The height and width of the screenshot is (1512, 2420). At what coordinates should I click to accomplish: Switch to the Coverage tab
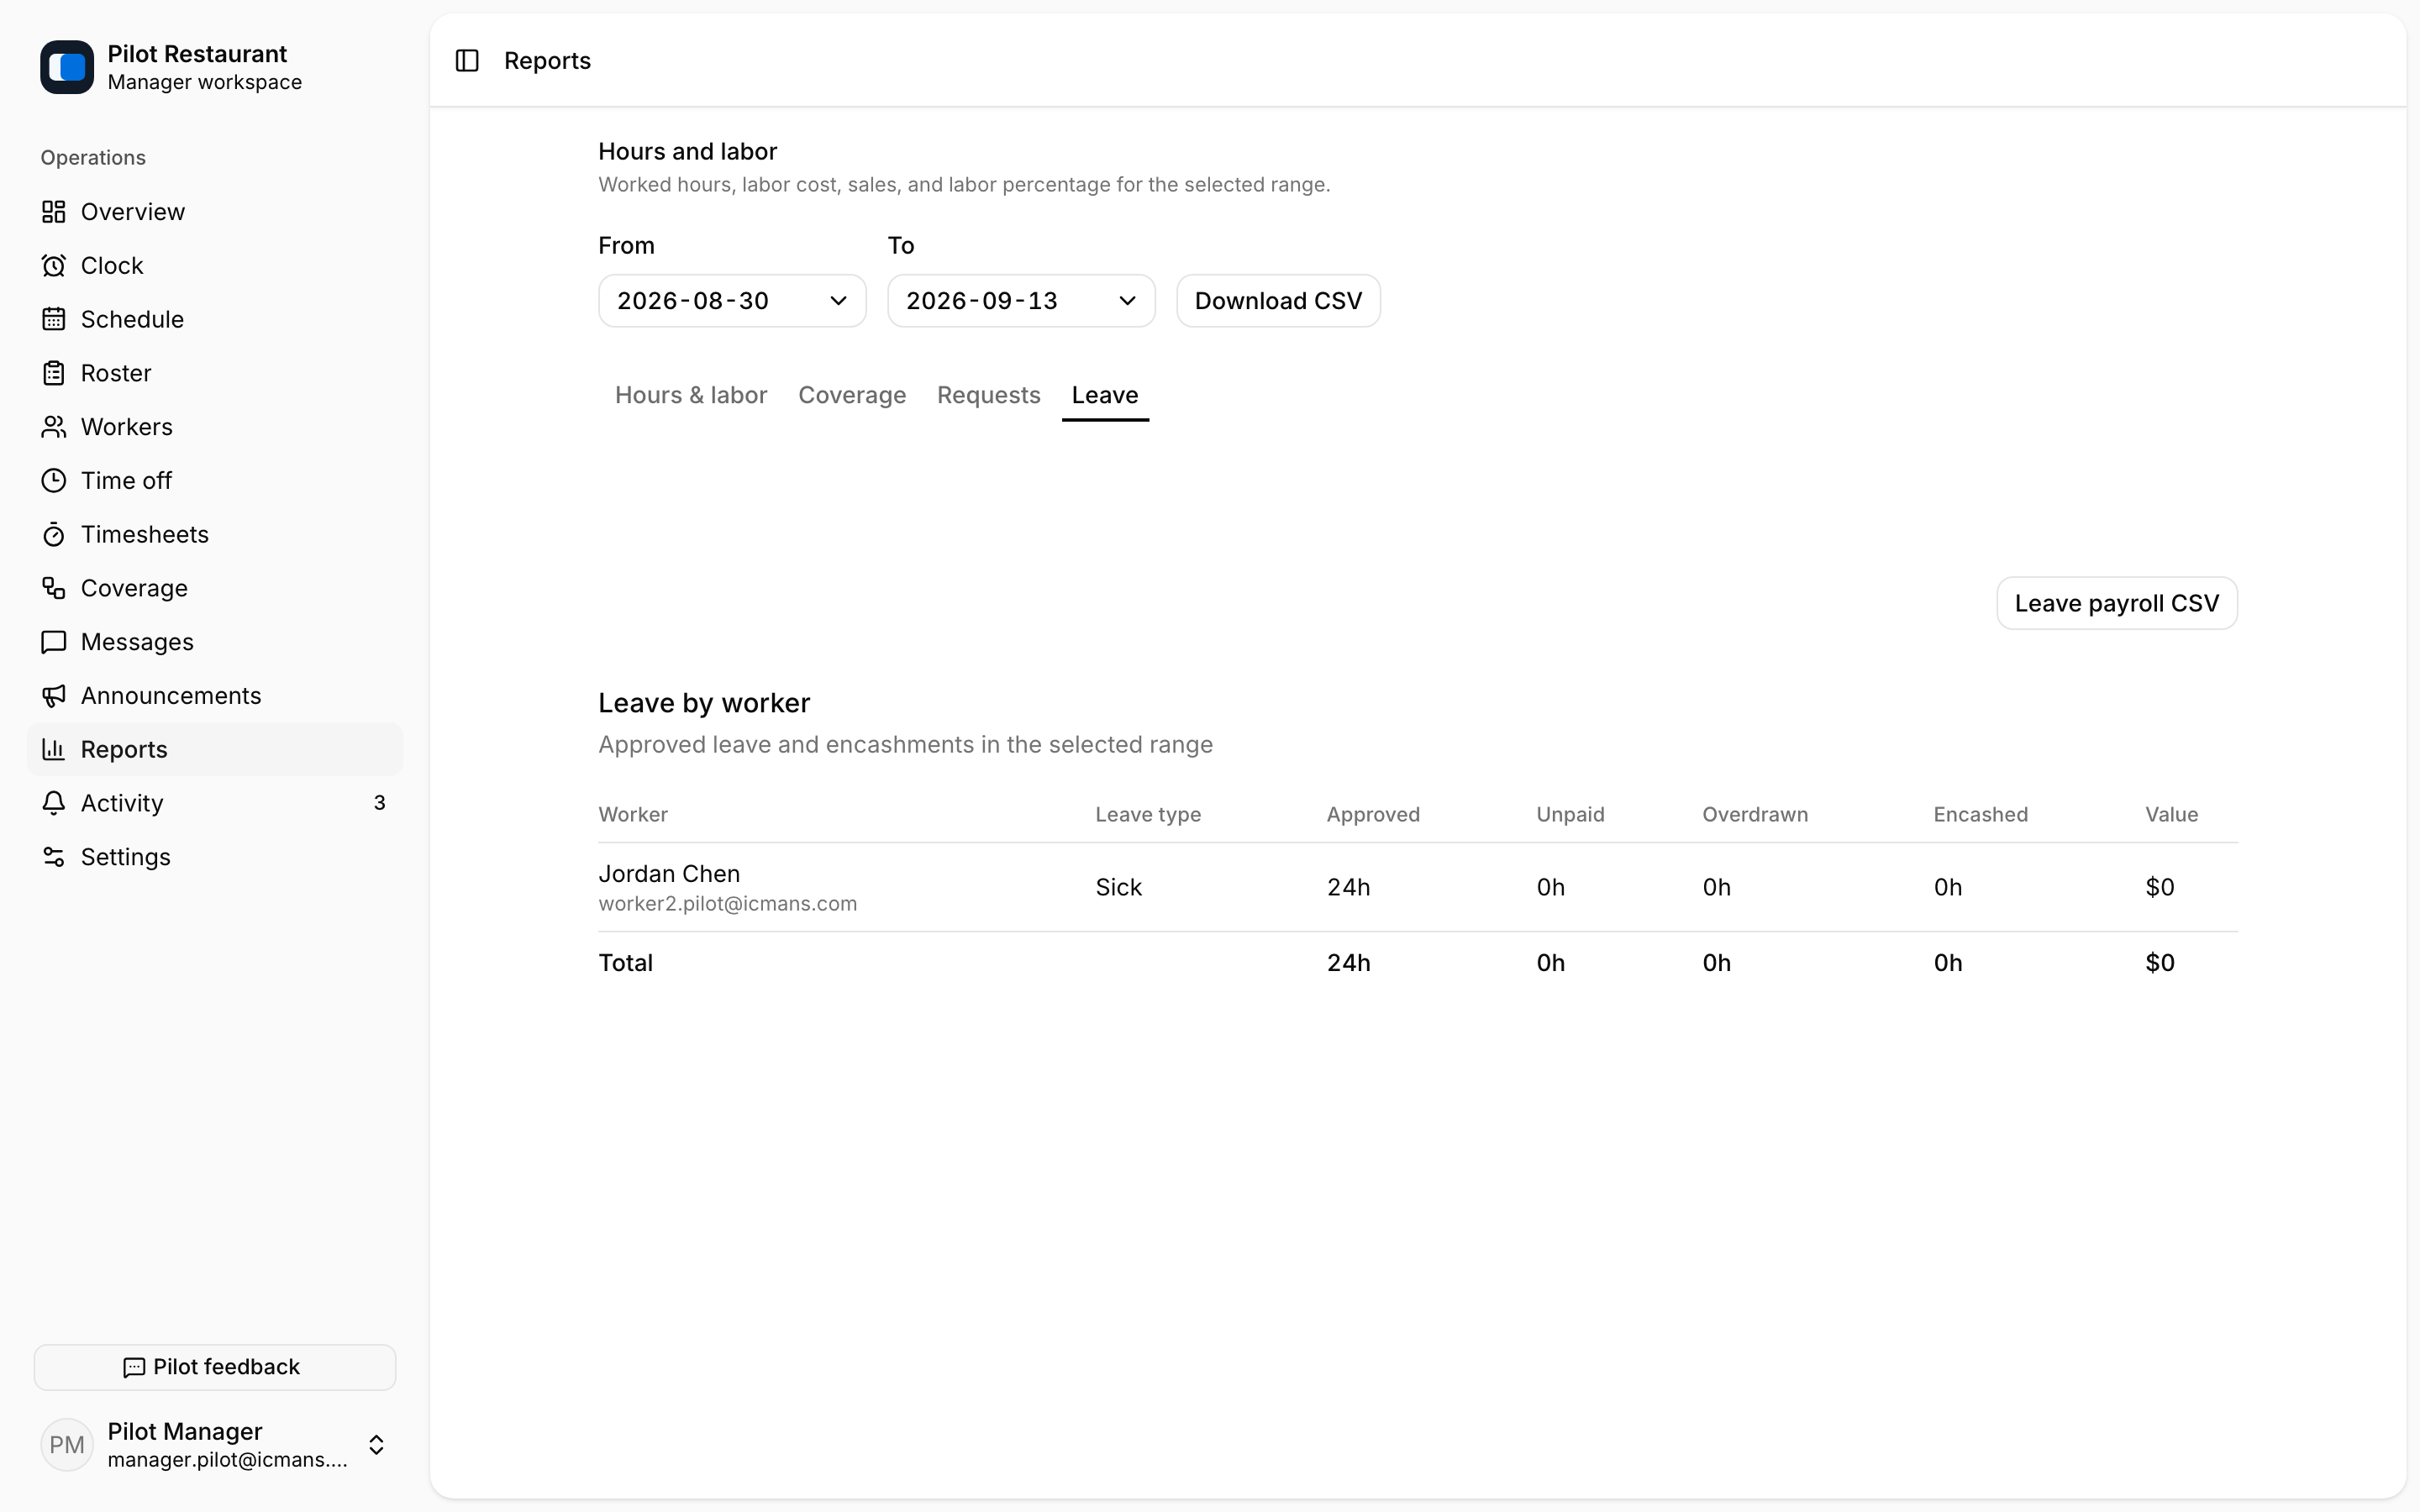(x=852, y=395)
